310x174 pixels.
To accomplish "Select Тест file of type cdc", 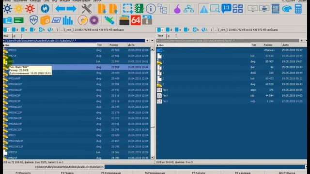I will tap(232, 96).
